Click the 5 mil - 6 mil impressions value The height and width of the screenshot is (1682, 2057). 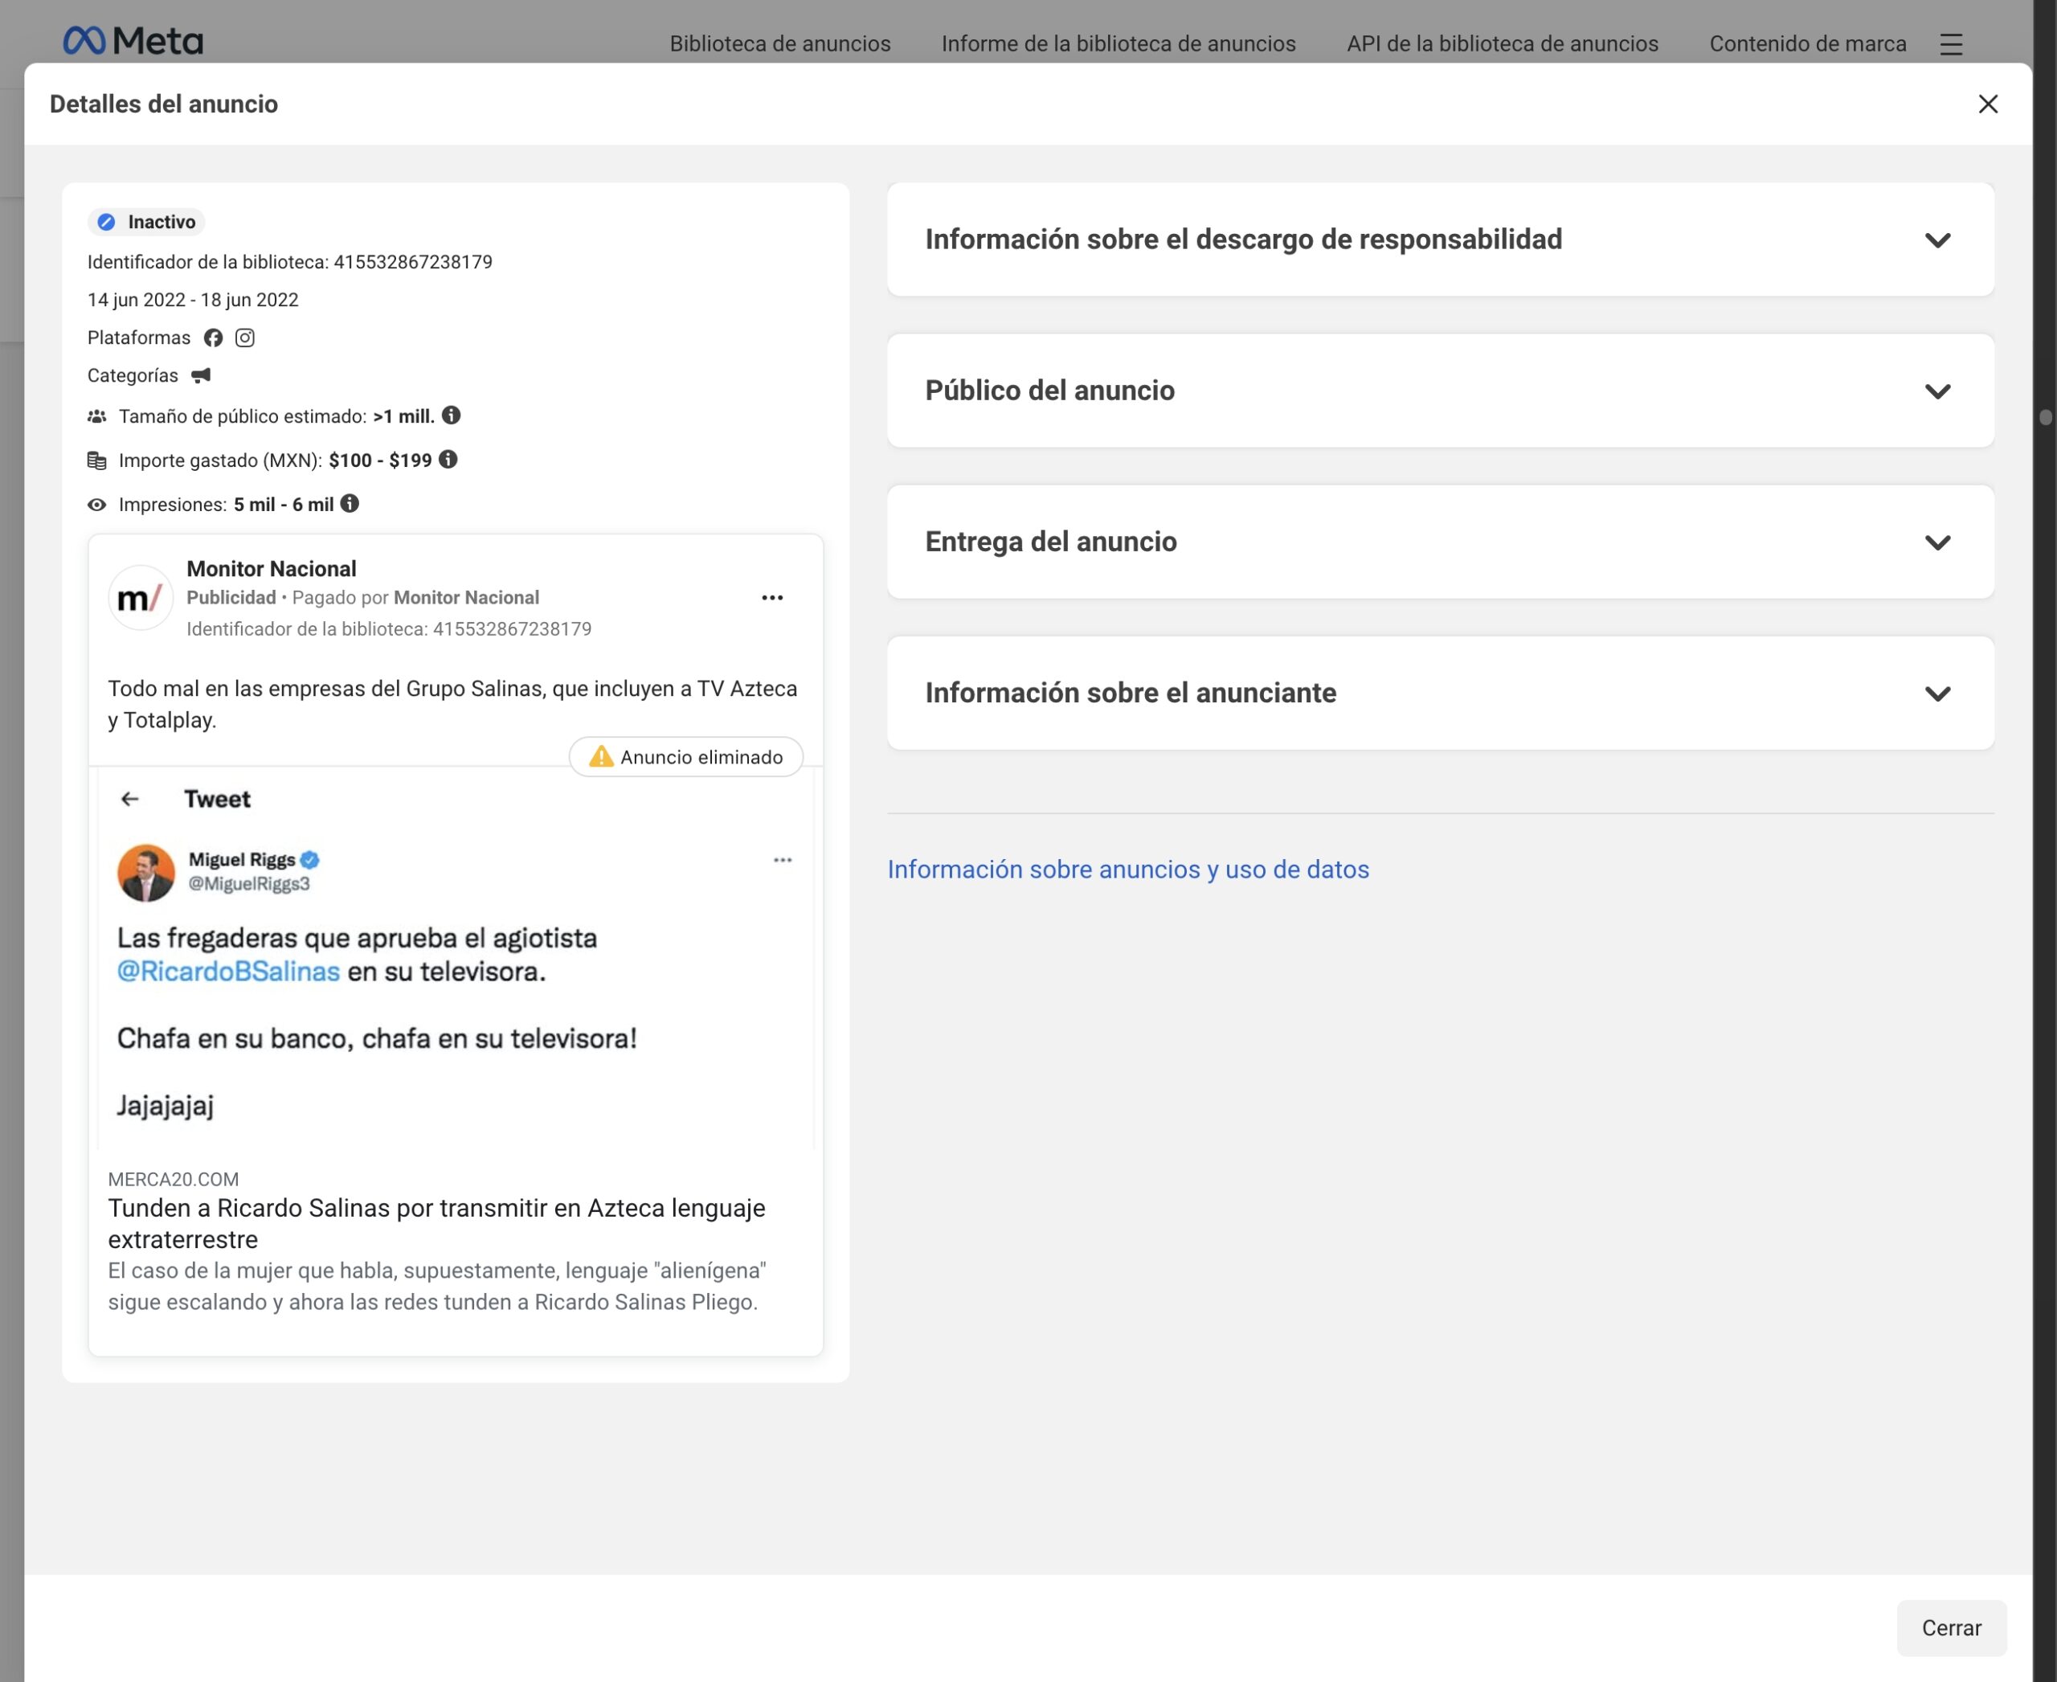click(x=283, y=505)
